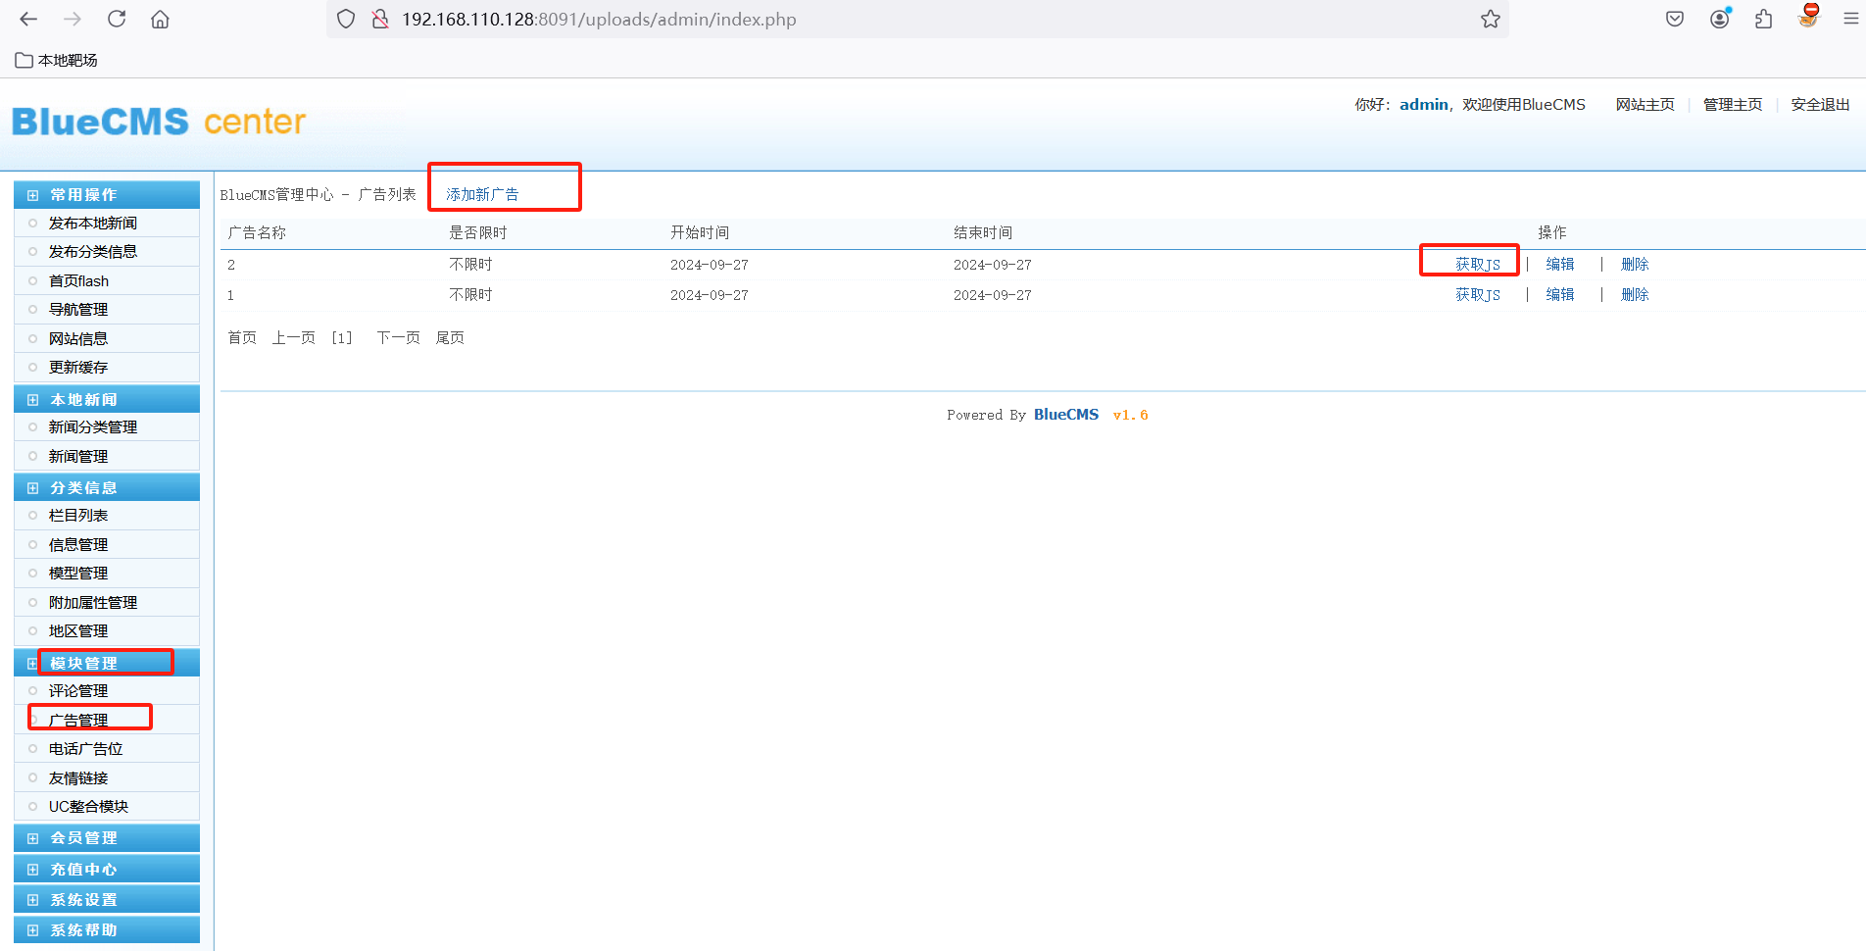The width and height of the screenshot is (1866, 951).
Task: Open 发布本地新闻 in sidebar
Action: pyautogui.click(x=93, y=224)
